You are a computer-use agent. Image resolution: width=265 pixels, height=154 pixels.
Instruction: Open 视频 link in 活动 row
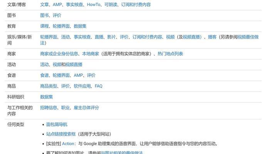pyautogui.click(x=57, y=65)
